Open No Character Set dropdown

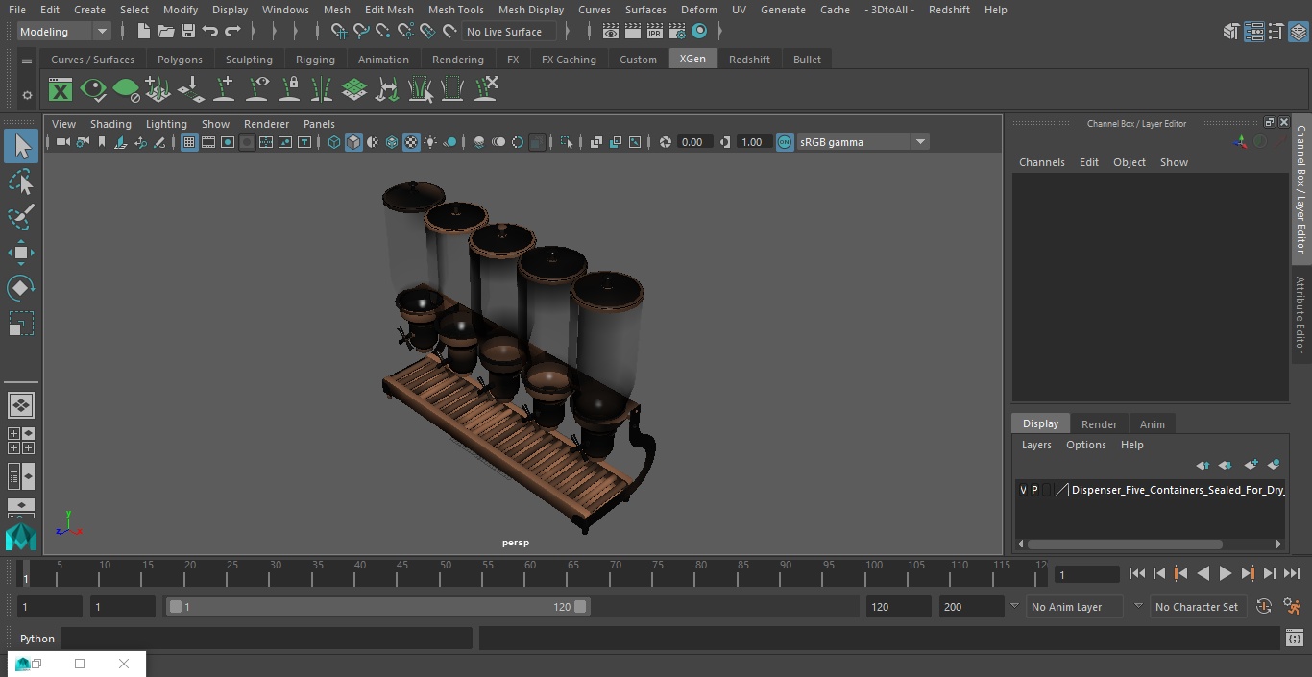pos(1198,607)
